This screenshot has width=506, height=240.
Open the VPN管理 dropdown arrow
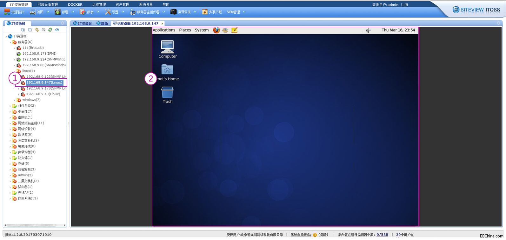click(x=244, y=12)
